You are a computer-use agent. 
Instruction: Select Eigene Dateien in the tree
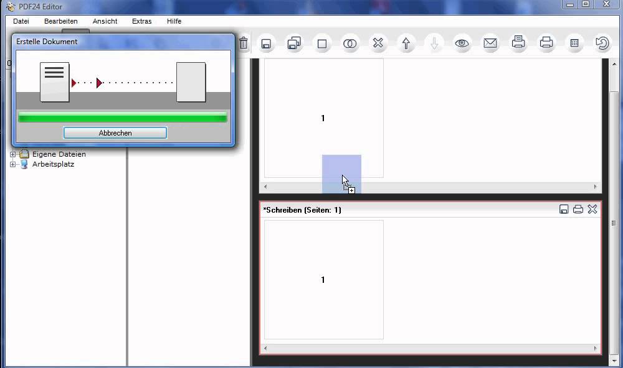(59, 154)
